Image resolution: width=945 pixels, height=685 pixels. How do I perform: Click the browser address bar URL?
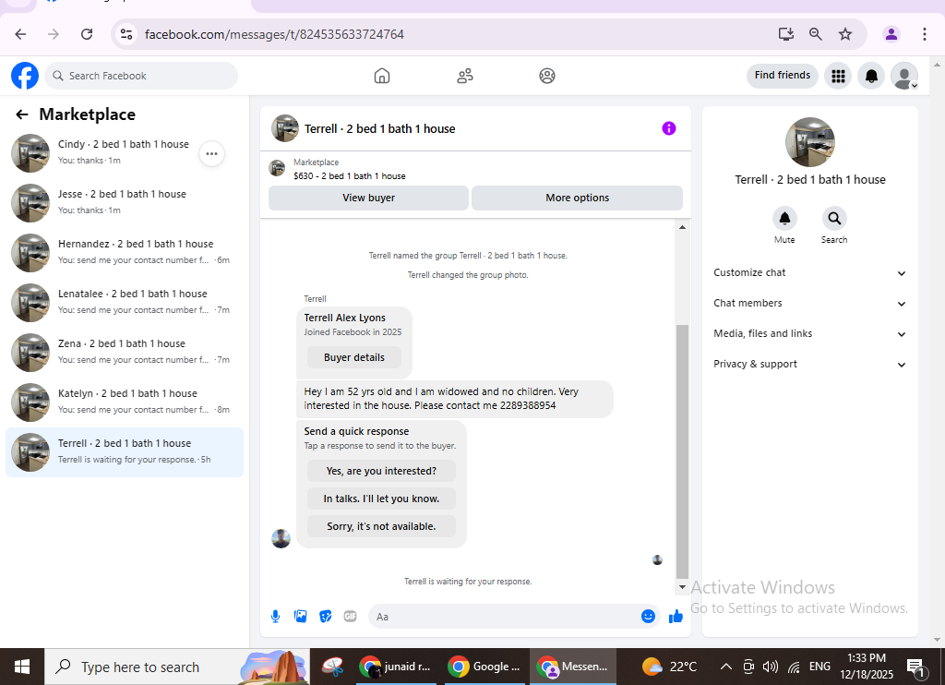(274, 34)
